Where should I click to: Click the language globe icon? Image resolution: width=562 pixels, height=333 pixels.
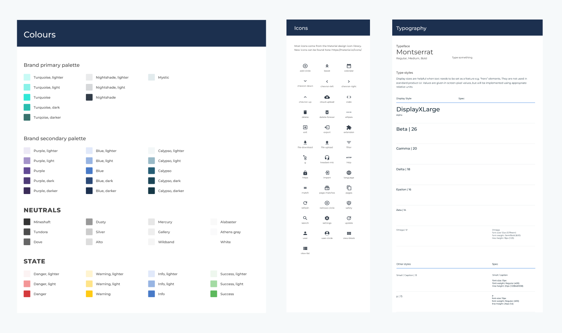click(x=349, y=173)
